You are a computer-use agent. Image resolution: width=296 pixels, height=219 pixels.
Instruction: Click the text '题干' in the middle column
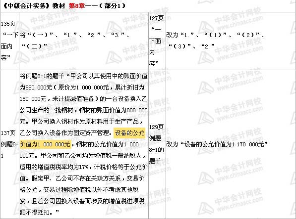click(x=155, y=161)
